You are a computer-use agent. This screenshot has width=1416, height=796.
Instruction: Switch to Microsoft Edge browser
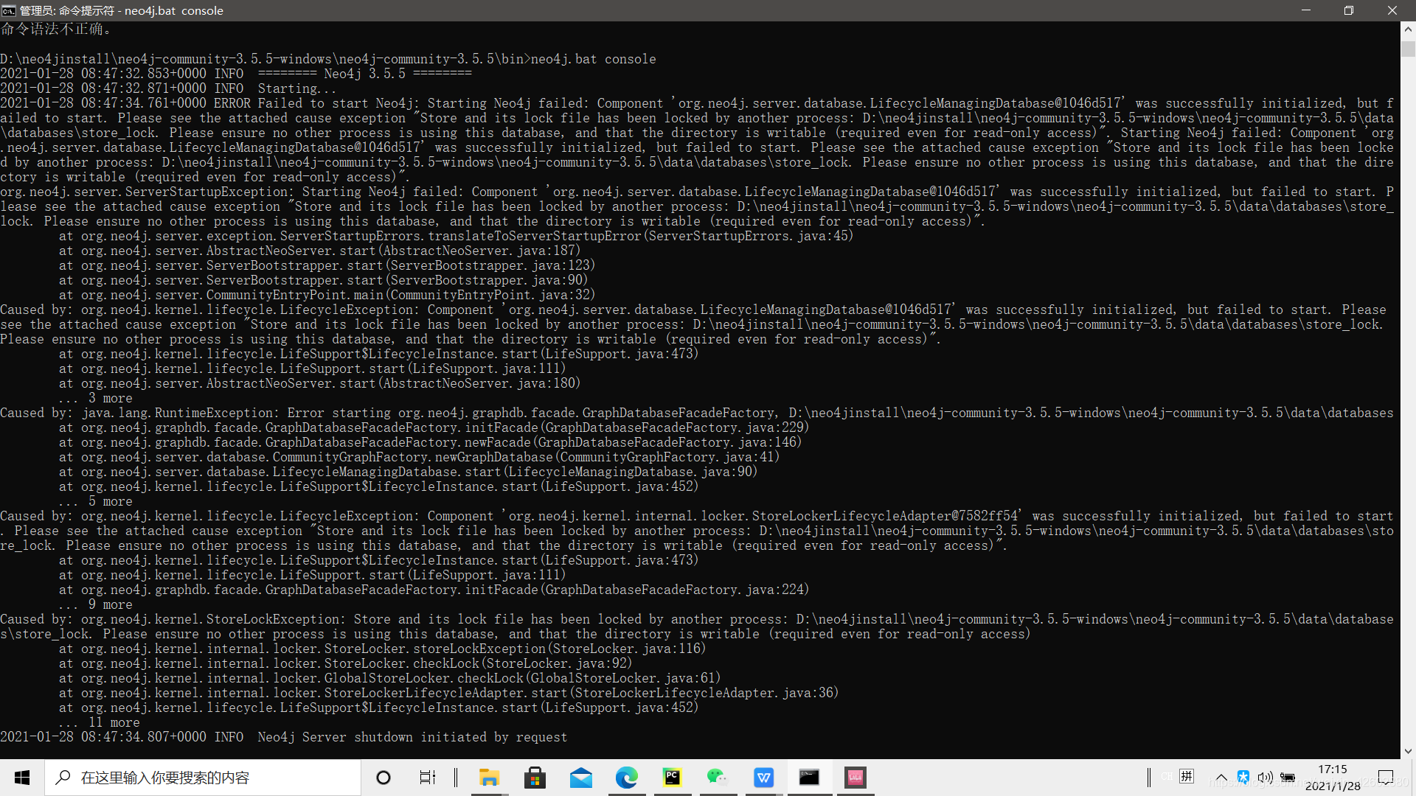(x=627, y=778)
